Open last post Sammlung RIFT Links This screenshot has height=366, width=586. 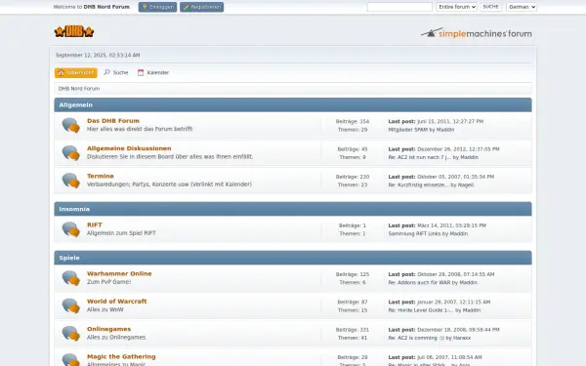(x=414, y=234)
